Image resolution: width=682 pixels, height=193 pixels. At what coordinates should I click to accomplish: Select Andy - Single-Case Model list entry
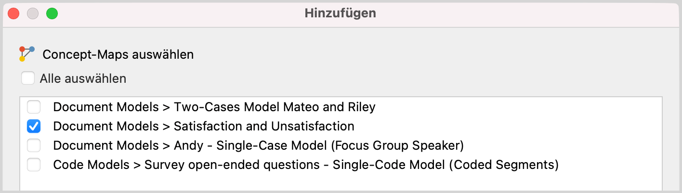tap(341, 145)
